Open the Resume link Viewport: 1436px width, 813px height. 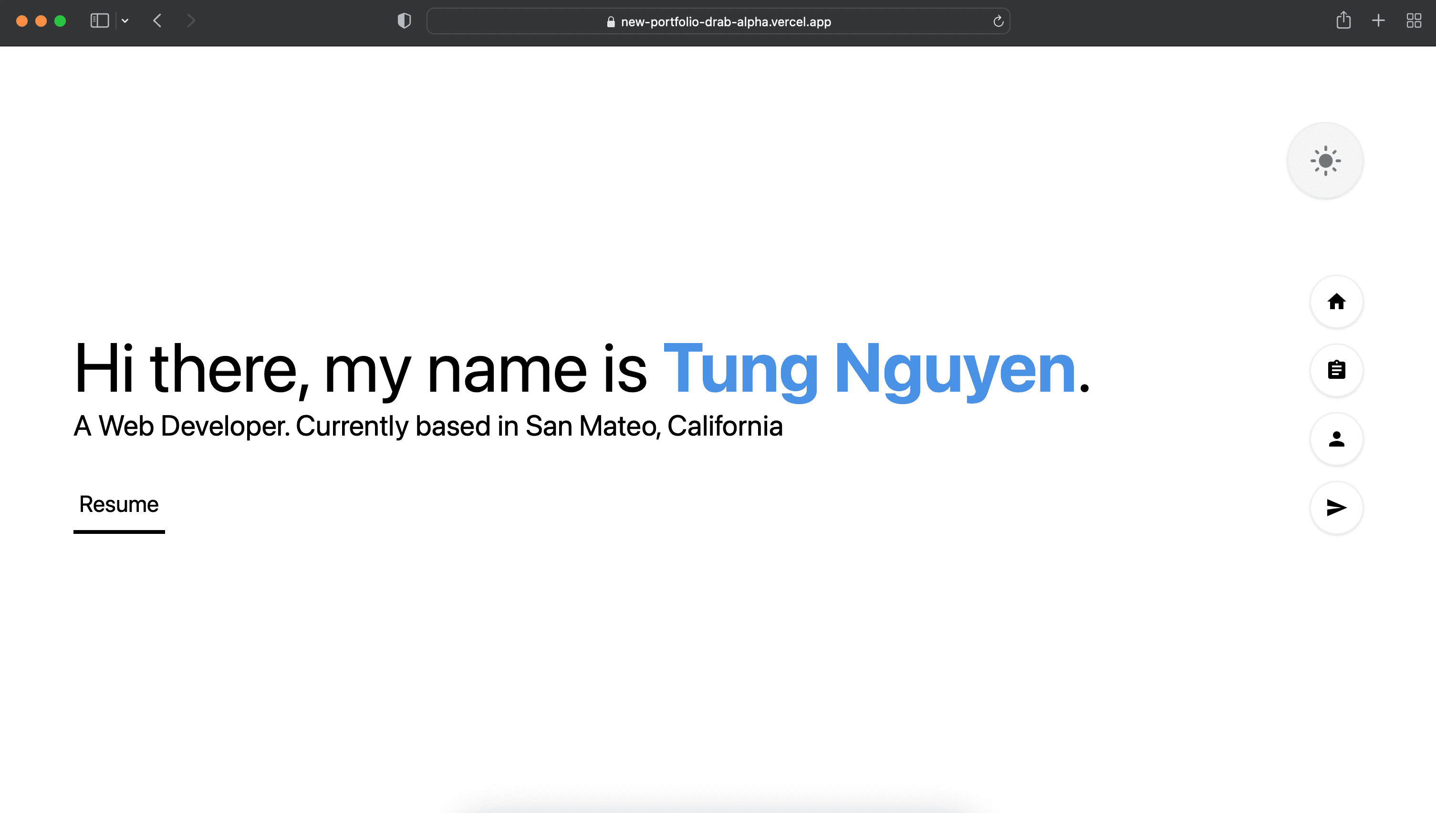(119, 505)
